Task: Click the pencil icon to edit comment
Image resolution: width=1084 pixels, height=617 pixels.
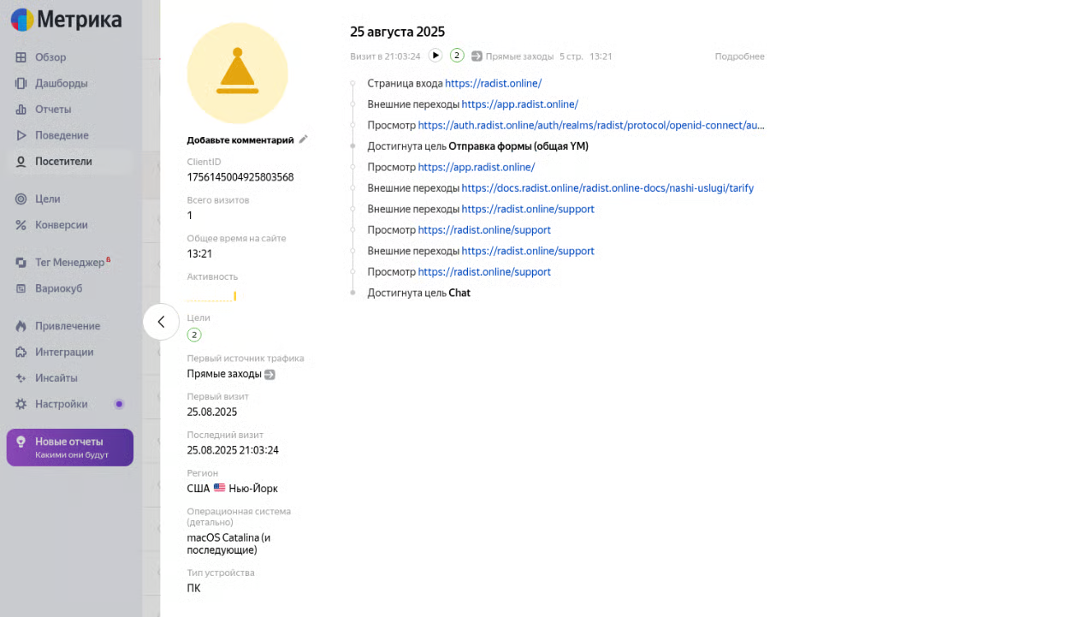Action: [x=303, y=139]
